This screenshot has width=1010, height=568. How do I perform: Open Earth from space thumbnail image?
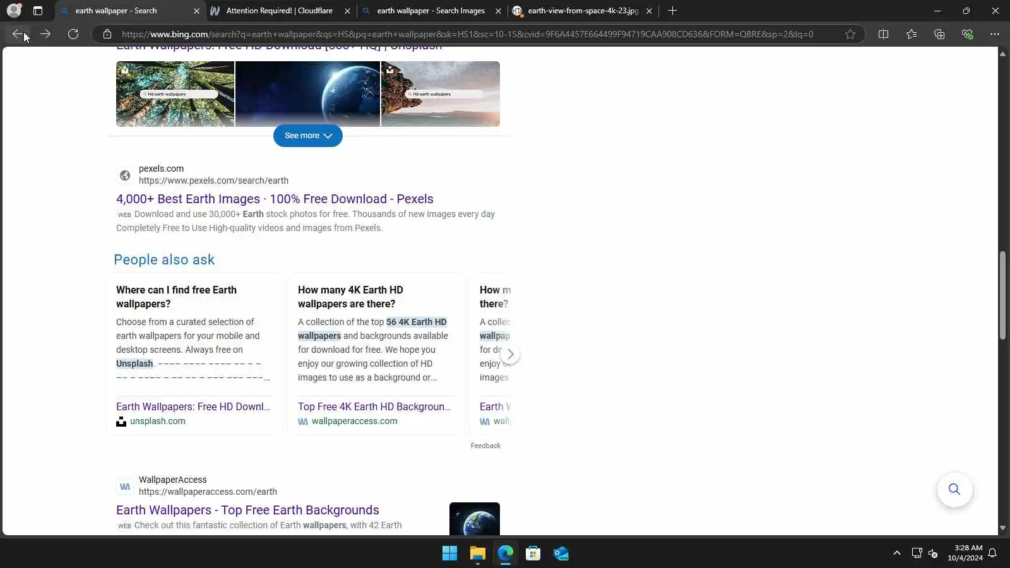click(x=307, y=94)
